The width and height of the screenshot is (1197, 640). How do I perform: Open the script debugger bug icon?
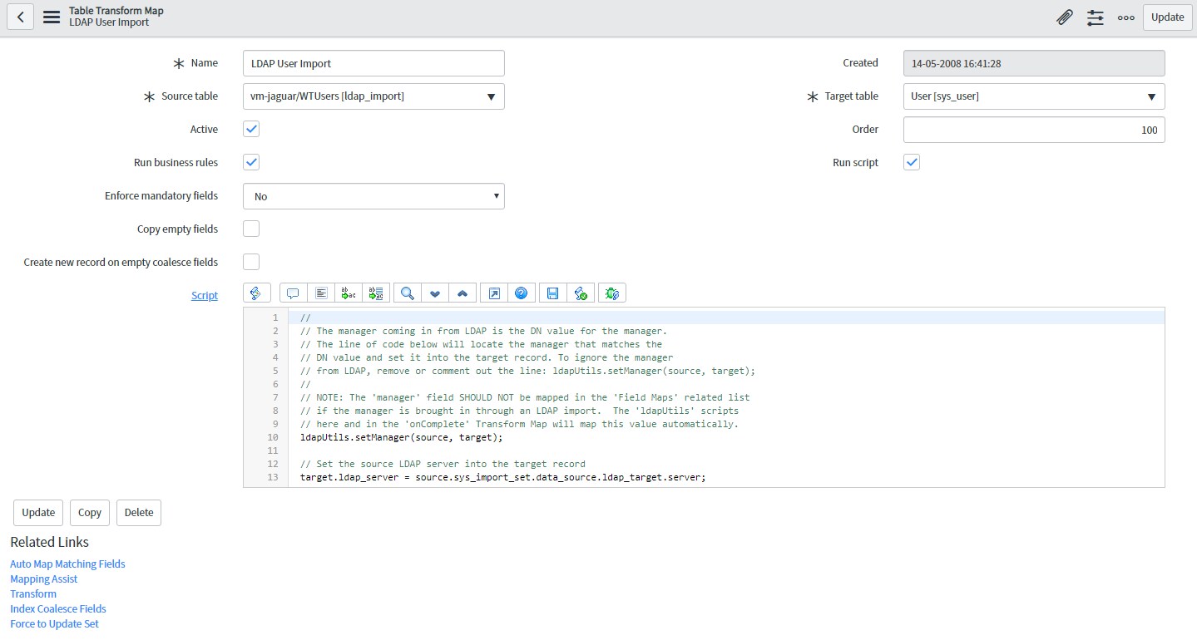pos(611,293)
